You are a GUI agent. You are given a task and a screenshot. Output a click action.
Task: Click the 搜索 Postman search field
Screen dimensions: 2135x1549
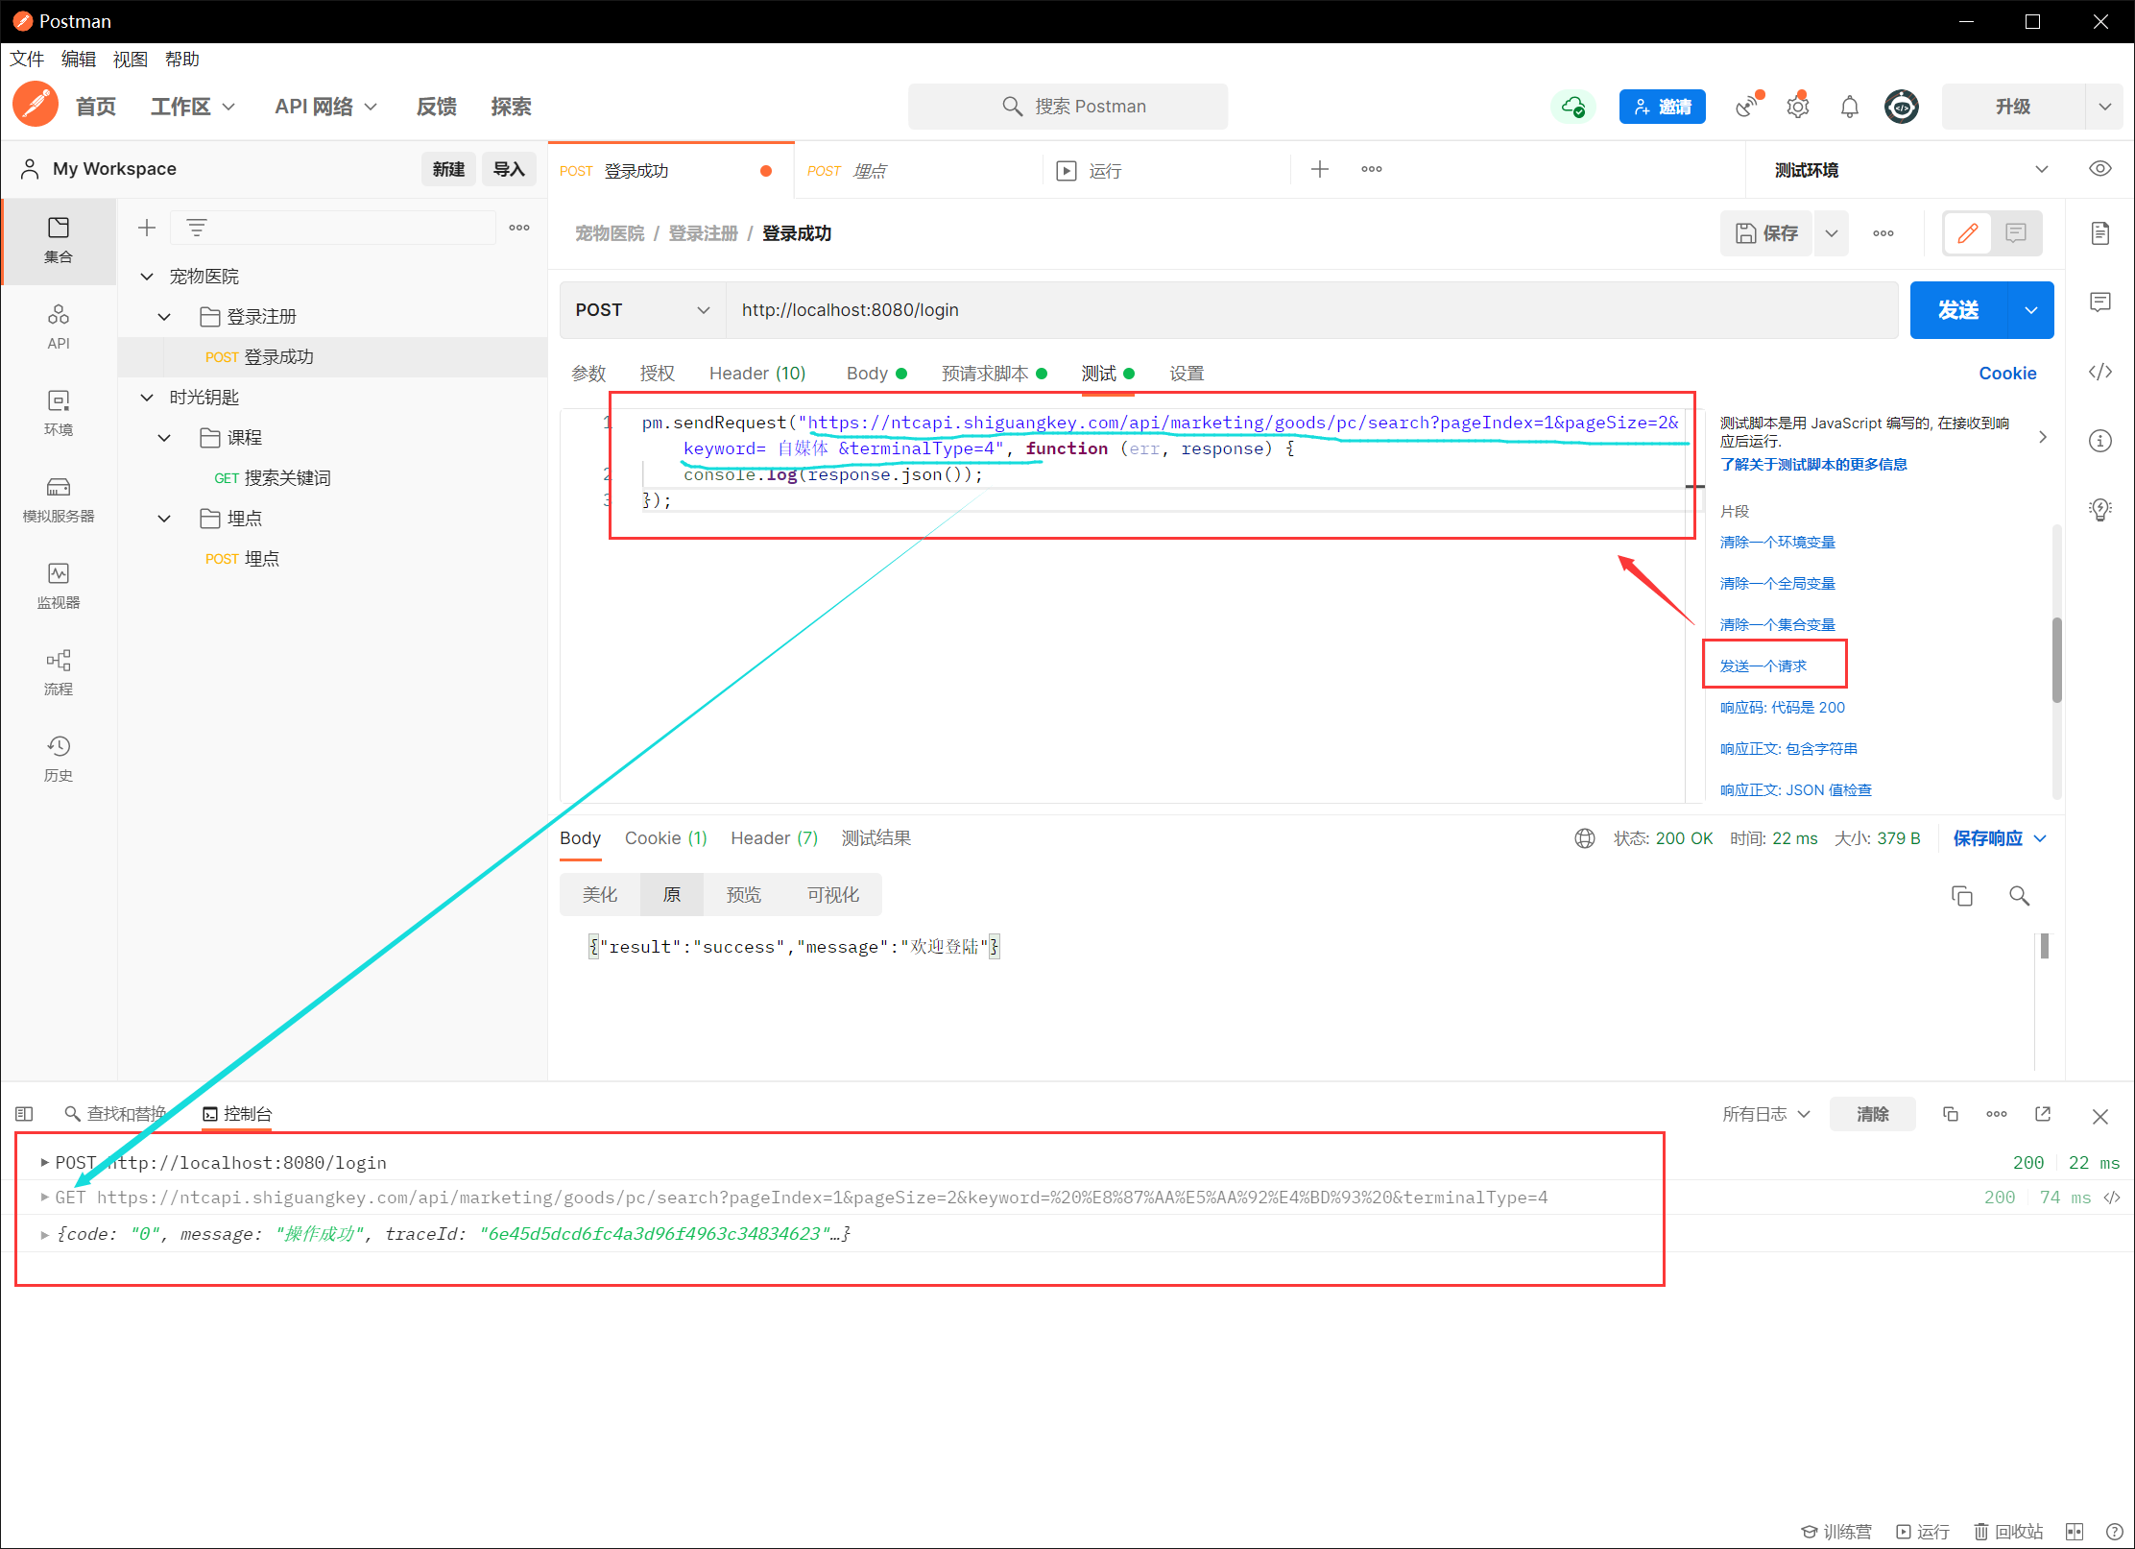pos(1067,107)
